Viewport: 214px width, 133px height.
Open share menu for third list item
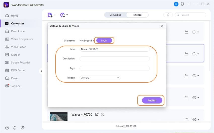tap(196, 76)
